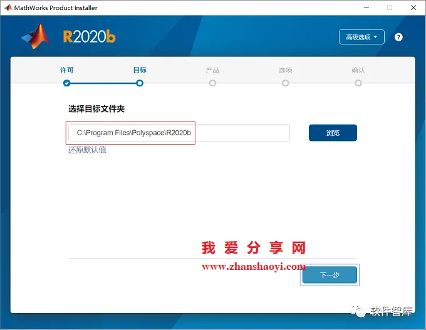Click the R2020b version text
The width and height of the screenshot is (426, 330).
89,37
